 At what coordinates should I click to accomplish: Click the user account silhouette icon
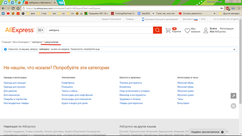(206, 30)
